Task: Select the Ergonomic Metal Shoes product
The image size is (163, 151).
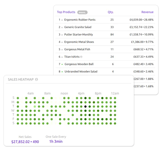Action: [x=79, y=42]
